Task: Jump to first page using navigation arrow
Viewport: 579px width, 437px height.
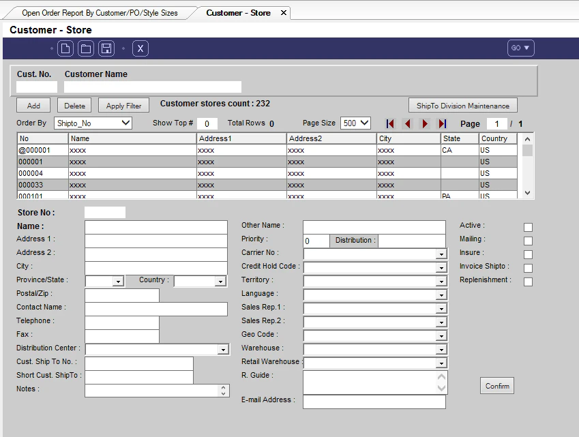Action: click(x=390, y=123)
